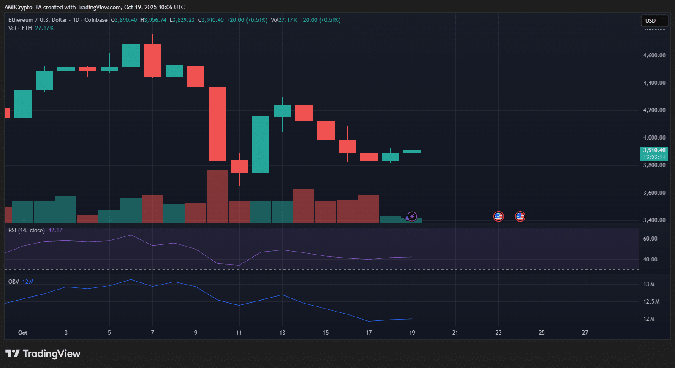The image size is (675, 368).
Task: Select the Ethereum / U.S. Dollar symbol title
Action: click(x=38, y=20)
